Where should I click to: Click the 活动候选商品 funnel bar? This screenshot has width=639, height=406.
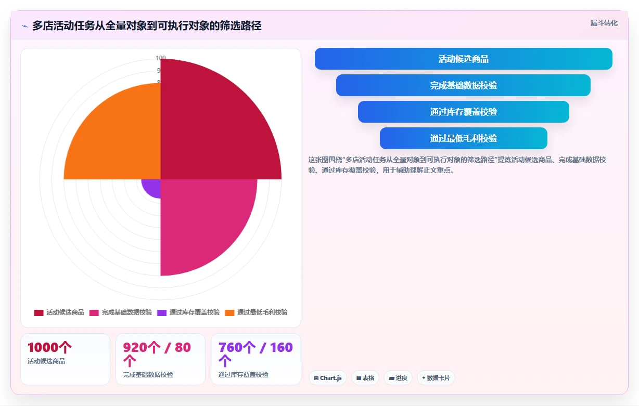tap(463, 59)
